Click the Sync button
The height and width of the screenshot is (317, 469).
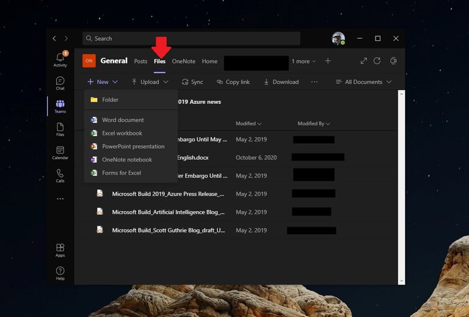[x=192, y=82]
